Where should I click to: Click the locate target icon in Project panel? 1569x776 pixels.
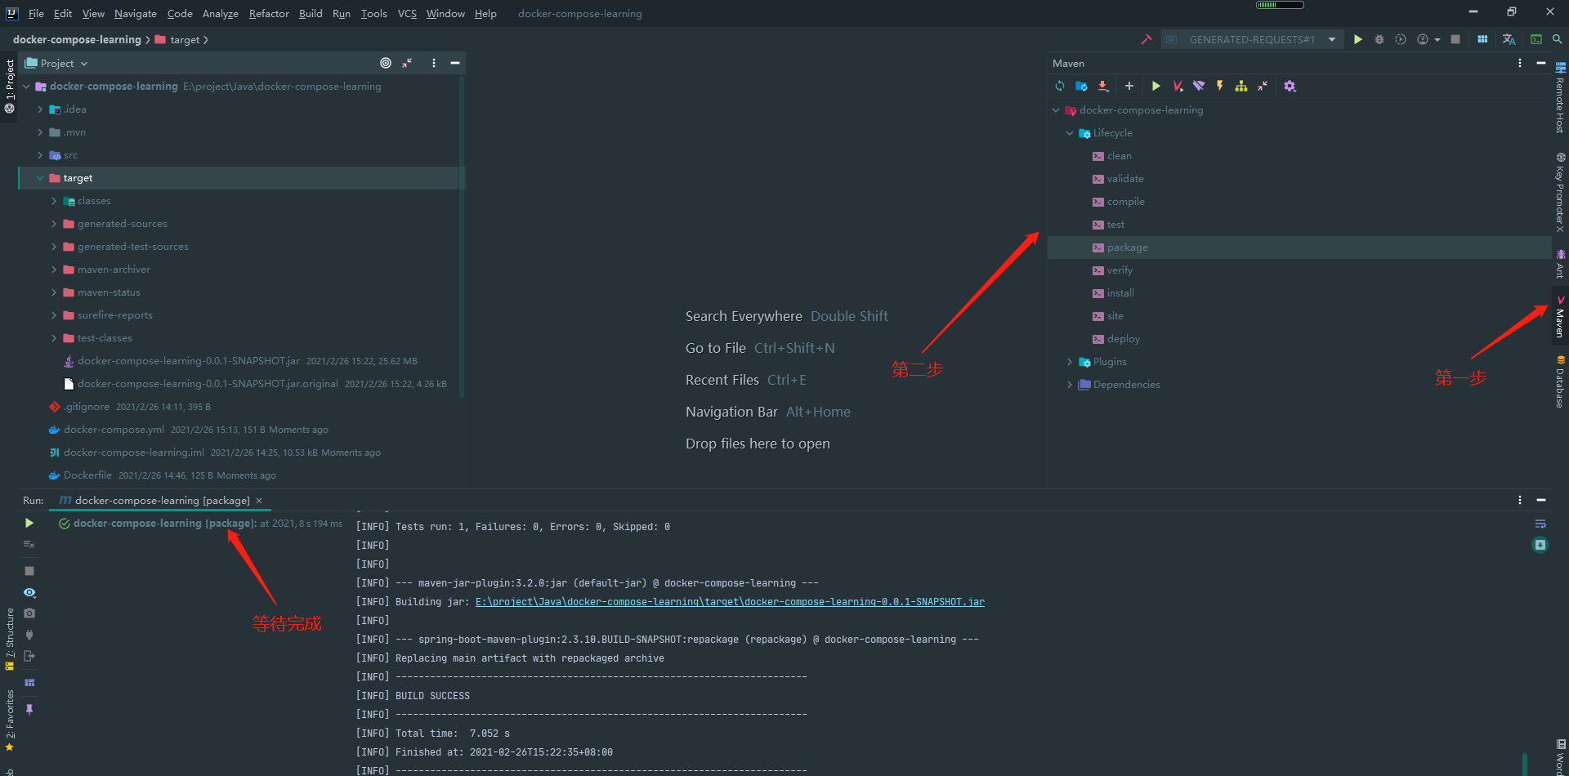point(386,63)
